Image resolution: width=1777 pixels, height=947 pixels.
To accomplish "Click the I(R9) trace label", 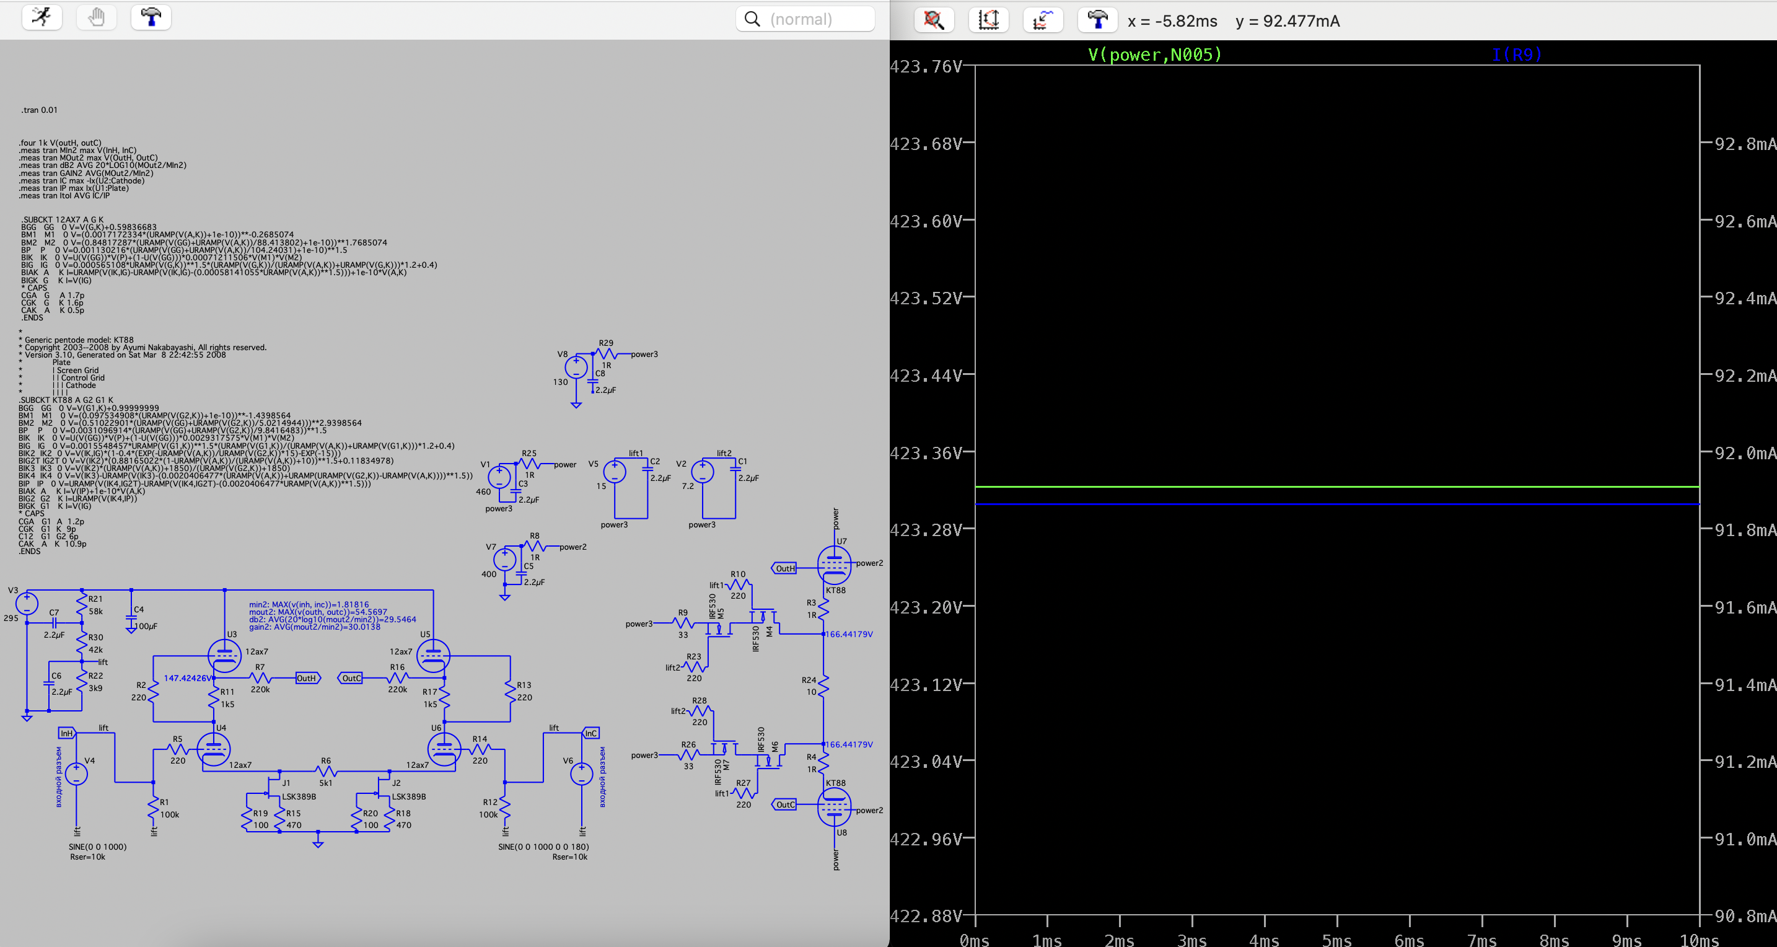I will tap(1516, 55).
